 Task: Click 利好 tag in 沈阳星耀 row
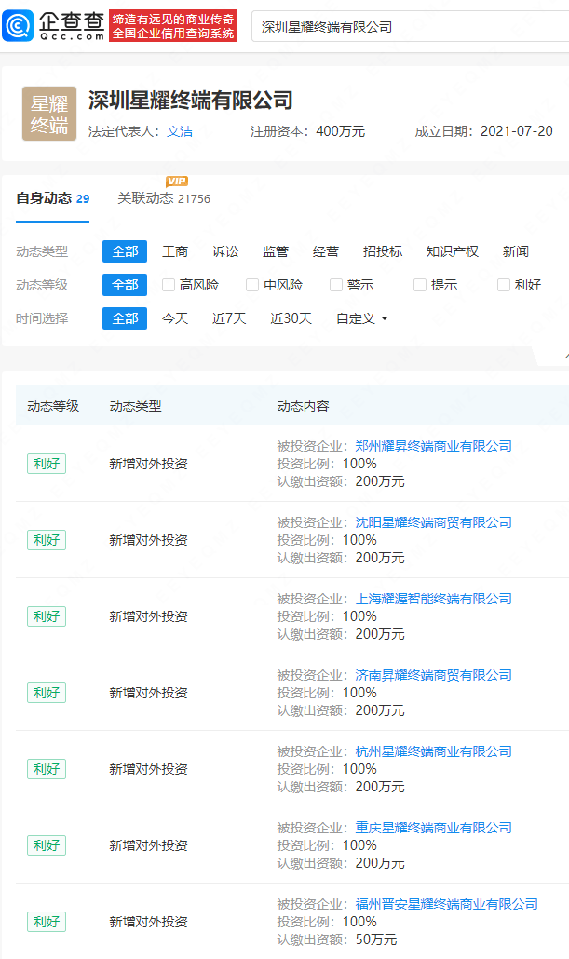(47, 540)
